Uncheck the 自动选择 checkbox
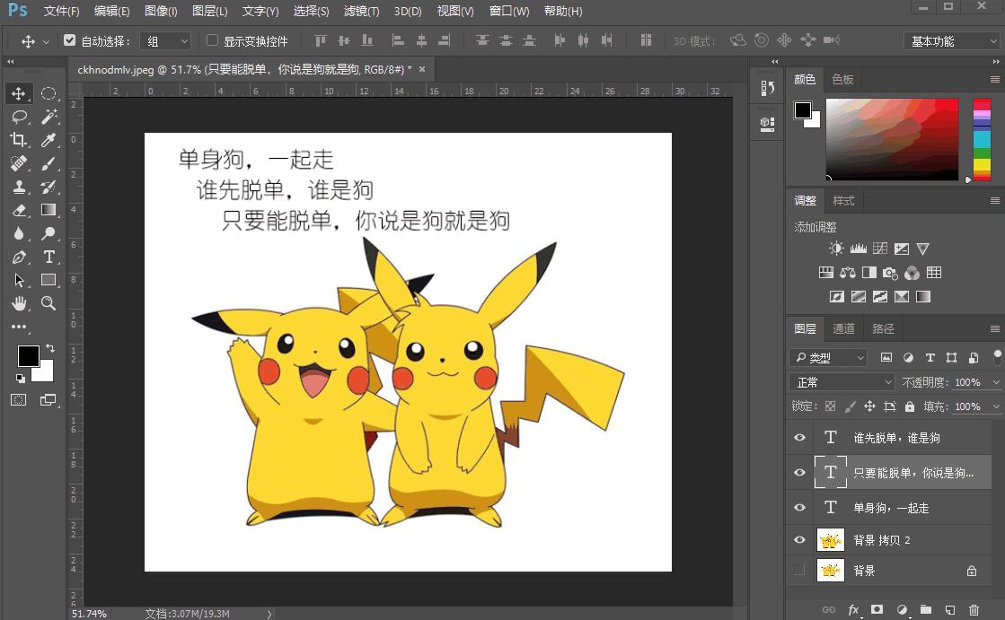 70,40
